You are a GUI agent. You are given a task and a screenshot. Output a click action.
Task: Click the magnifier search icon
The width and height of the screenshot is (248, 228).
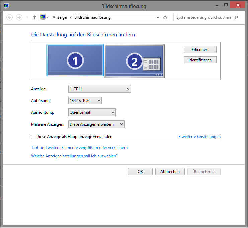point(236,17)
